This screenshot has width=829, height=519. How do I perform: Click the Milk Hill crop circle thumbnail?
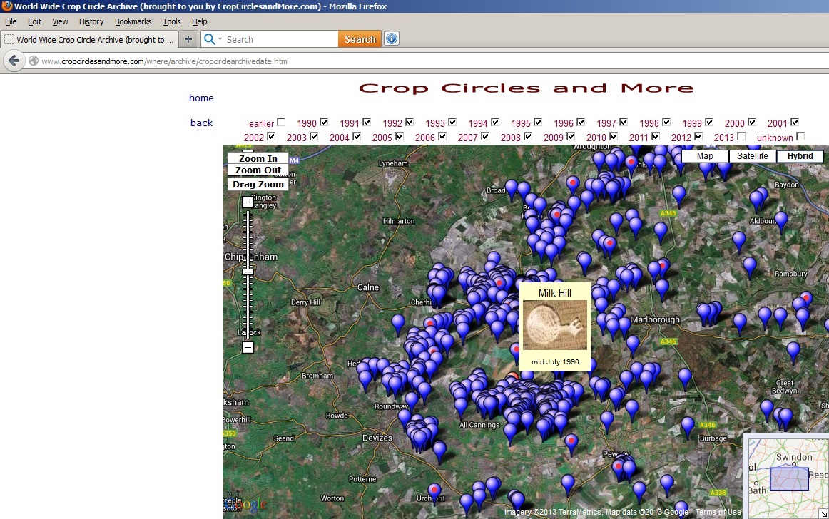pos(554,325)
